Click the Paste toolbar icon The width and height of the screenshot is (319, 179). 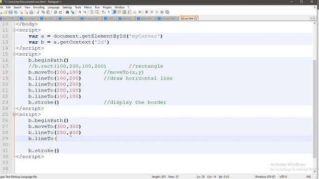[x=48, y=12]
